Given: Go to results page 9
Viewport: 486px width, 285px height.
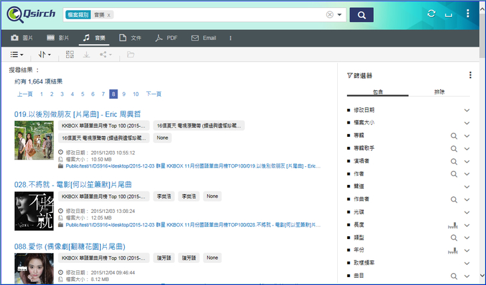Looking at the screenshot, I should click(x=125, y=94).
